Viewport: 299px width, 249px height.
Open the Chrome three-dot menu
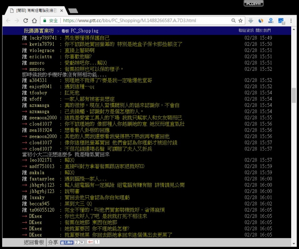point(291,21)
